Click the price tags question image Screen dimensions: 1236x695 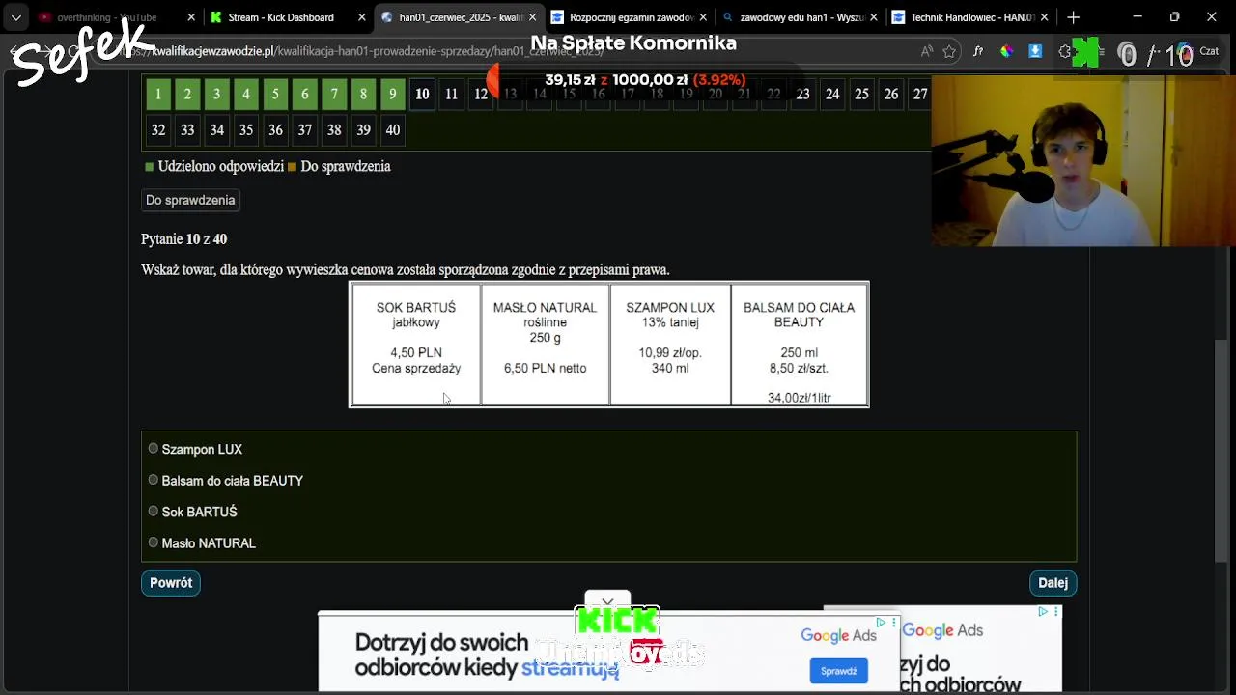(x=609, y=345)
